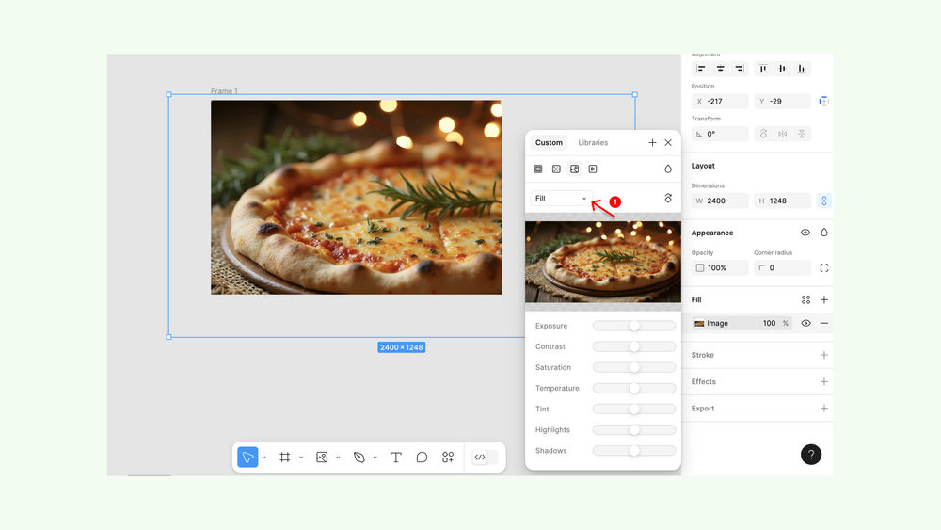Image resolution: width=941 pixels, height=530 pixels.
Task: Adjust the Shadows slider
Action: click(633, 451)
